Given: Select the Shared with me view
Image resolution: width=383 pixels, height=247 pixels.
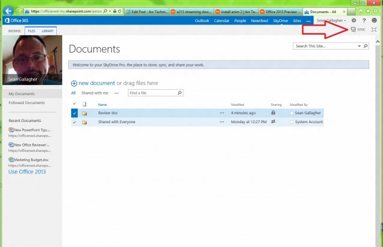Looking at the screenshot, I should click(x=95, y=93).
